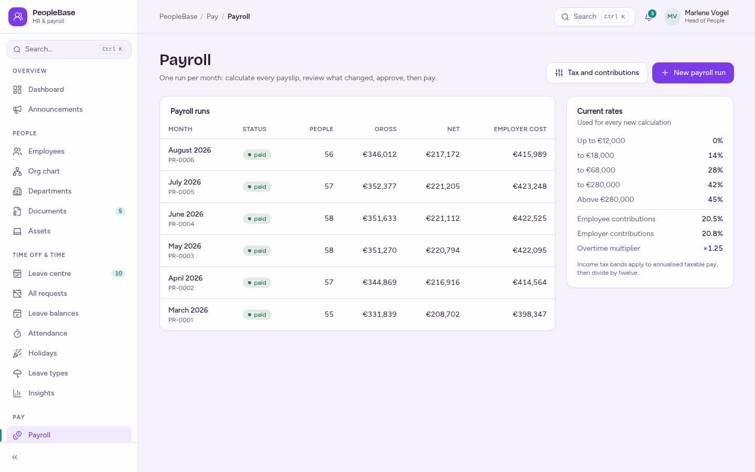Open notifications bell icon
The image size is (755, 472).
coord(649,17)
